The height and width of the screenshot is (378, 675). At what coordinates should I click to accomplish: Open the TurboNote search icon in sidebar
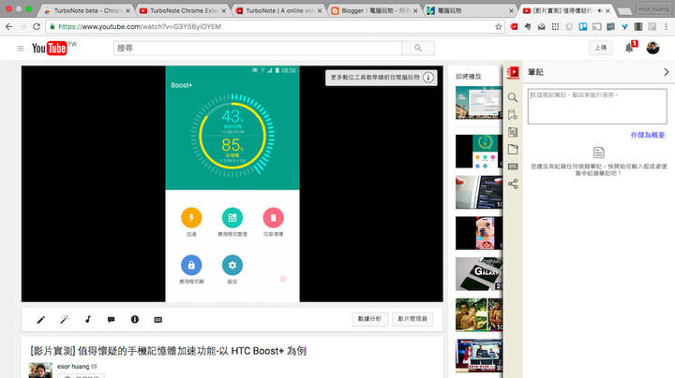(512, 97)
